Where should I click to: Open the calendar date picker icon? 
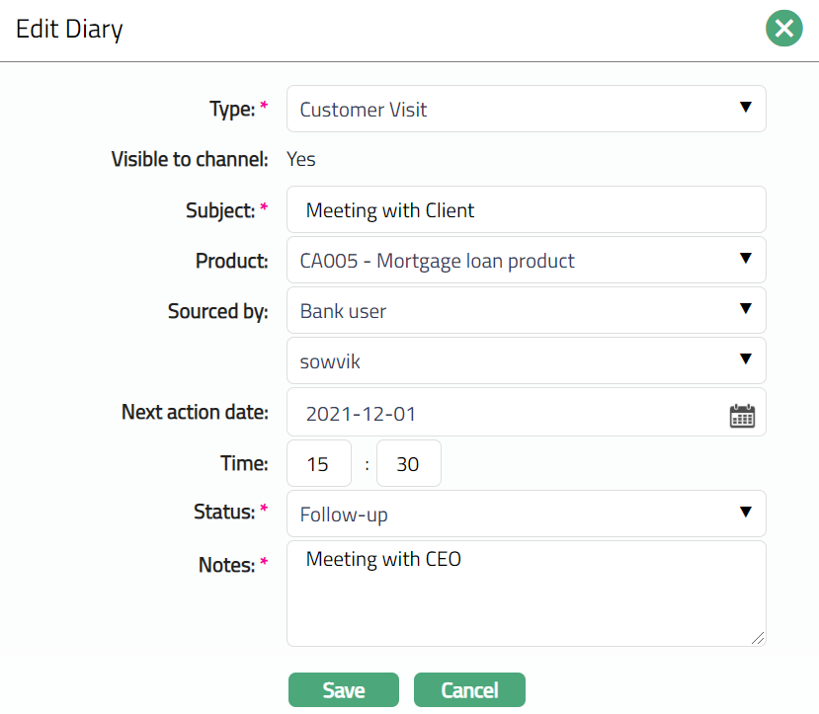point(742,415)
